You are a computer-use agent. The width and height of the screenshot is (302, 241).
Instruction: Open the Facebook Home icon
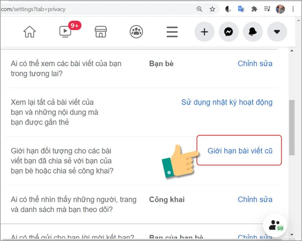tap(29, 32)
